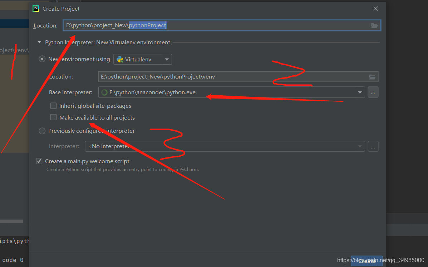
Task: Click the Create button
Action: click(366, 261)
